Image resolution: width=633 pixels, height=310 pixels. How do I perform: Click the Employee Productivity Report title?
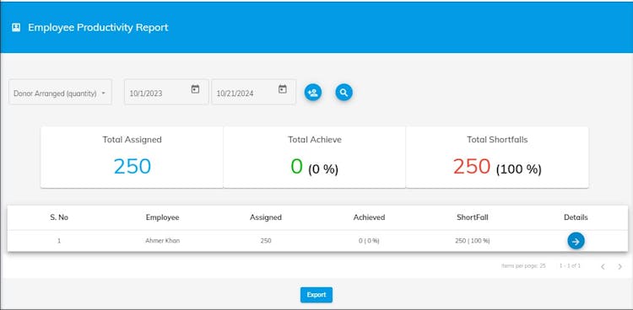pyautogui.click(x=98, y=28)
